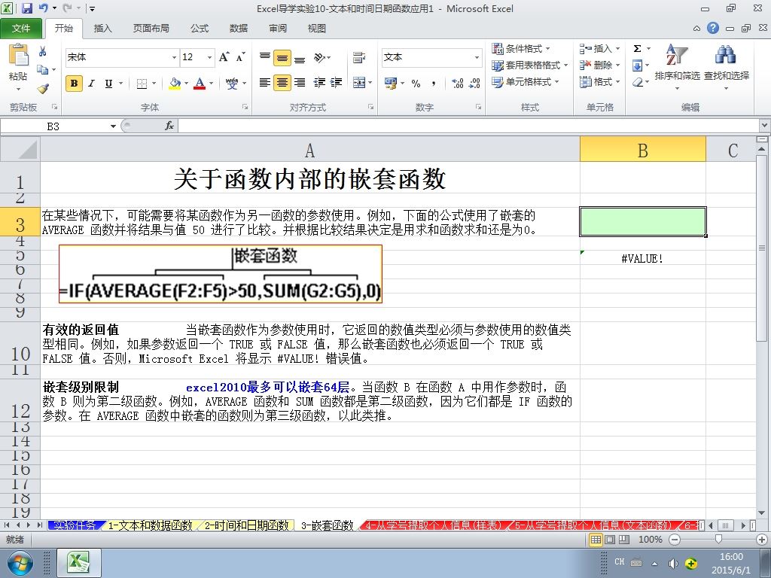Click the Cut scissors icon
The width and height of the screenshot is (771, 578).
[42, 51]
